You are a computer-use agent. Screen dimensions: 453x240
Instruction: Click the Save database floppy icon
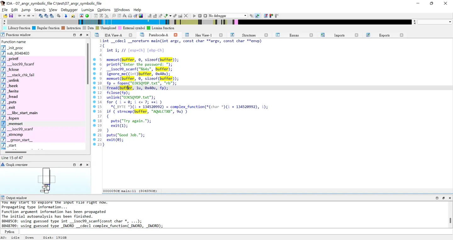tap(11, 16)
